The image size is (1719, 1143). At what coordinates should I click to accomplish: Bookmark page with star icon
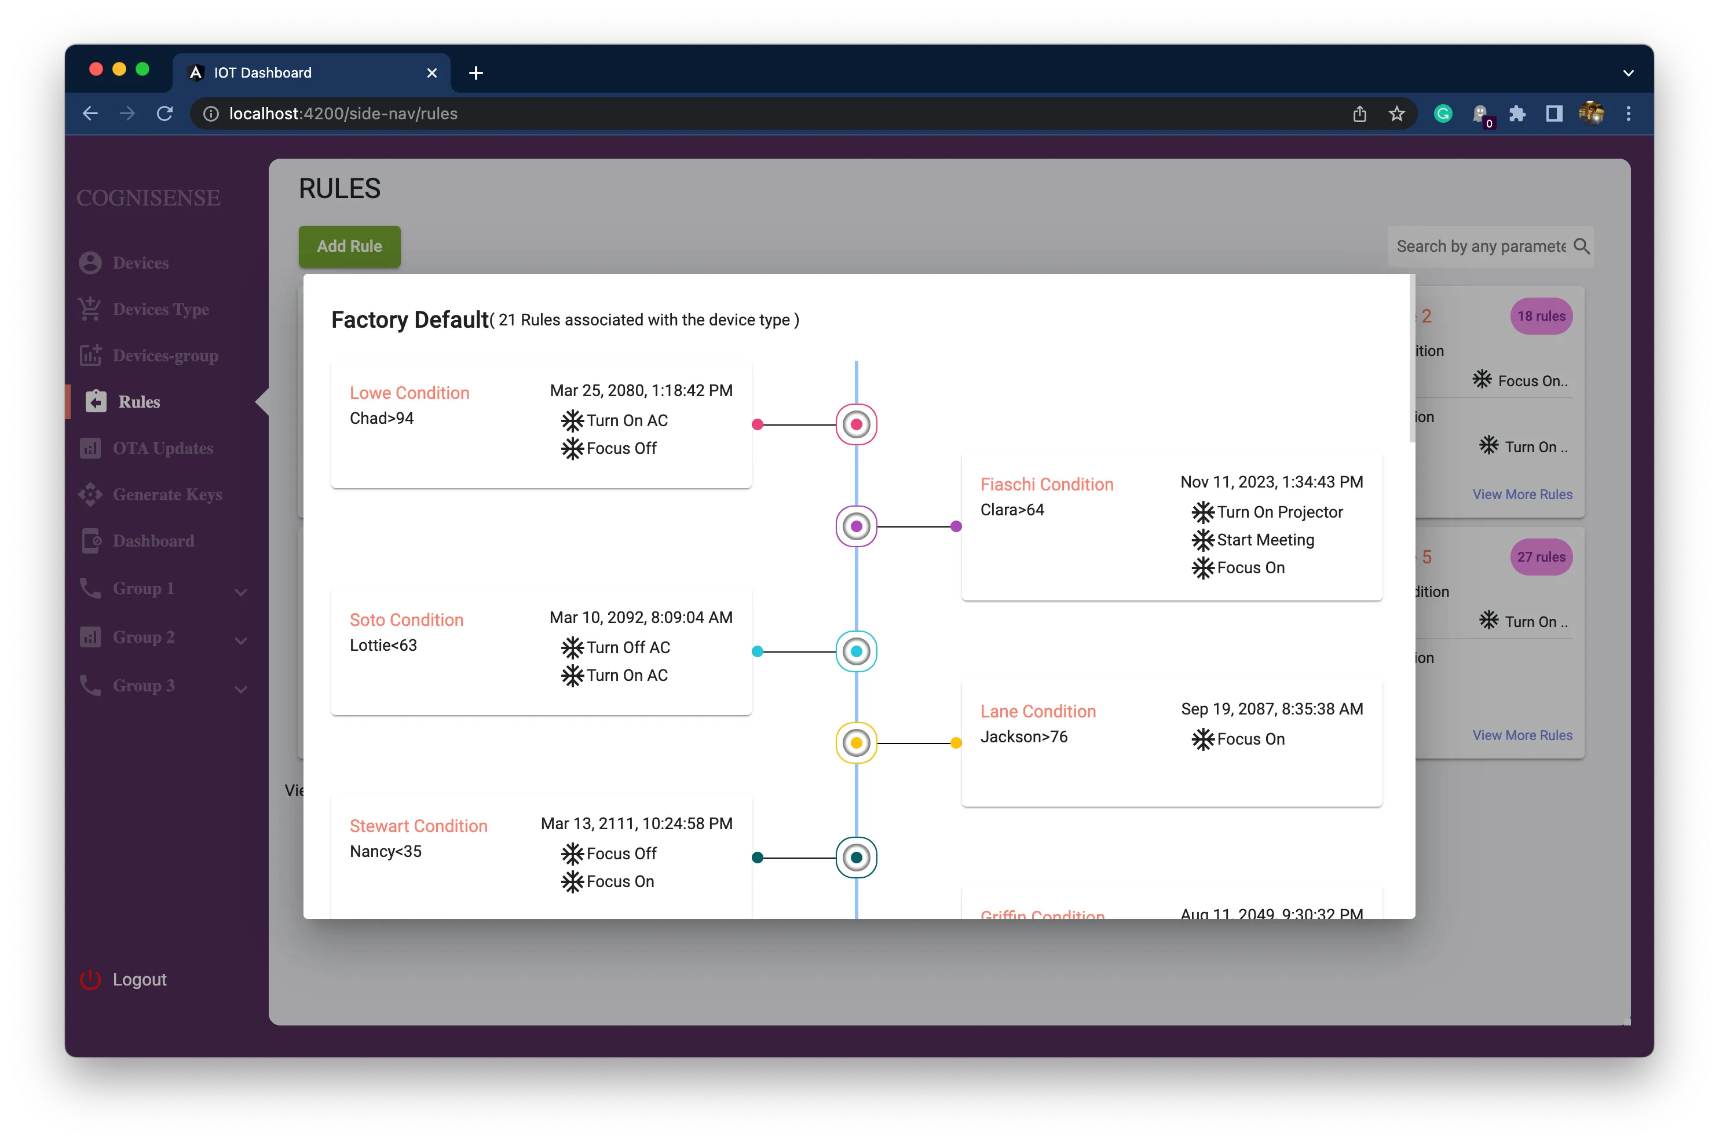coord(1396,113)
